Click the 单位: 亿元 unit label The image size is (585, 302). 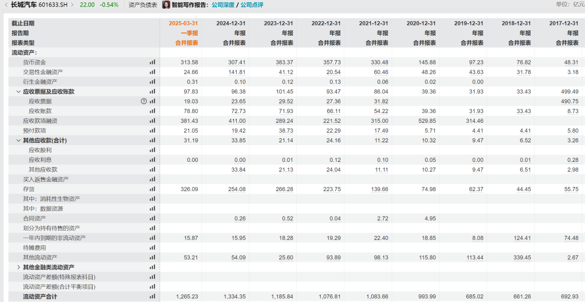point(570,4)
